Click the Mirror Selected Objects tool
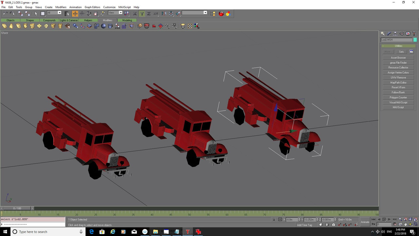Viewport: 419px width, 236px height. 163,13
